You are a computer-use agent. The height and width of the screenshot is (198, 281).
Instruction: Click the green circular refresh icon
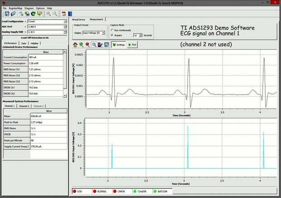[34, 14]
